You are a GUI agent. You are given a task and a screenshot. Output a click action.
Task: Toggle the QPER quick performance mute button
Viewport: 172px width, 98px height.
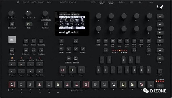(x=29, y=24)
